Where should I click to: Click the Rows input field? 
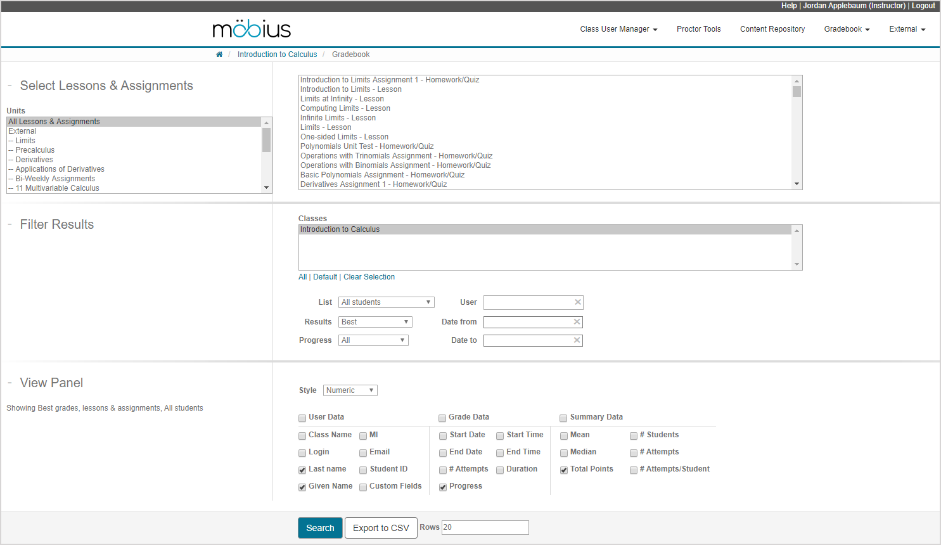coord(485,527)
